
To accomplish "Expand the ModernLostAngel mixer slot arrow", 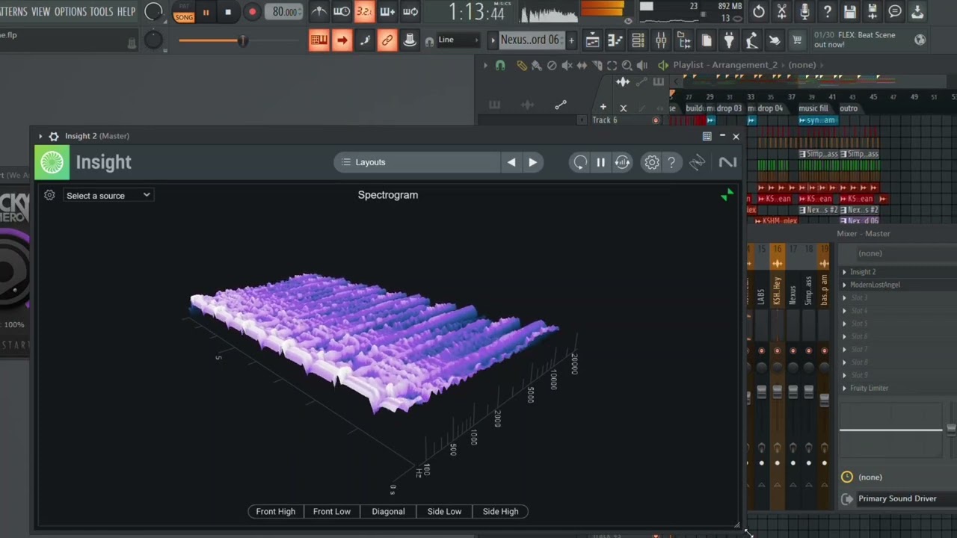I will (x=845, y=285).
